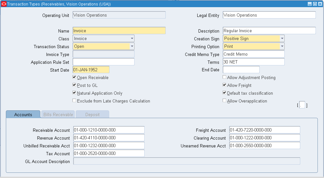This screenshot has height=178, width=324.
Task: Click into the Receivable Account field
Action: pos(109,130)
